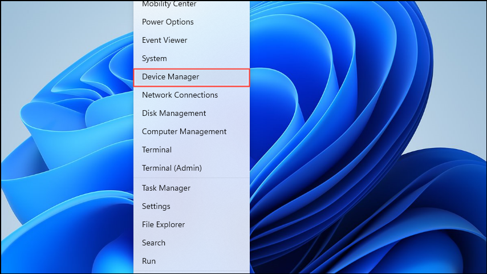Click the highlighted Device Manager entry
Viewport: 487px width, 274px height.
click(x=171, y=76)
